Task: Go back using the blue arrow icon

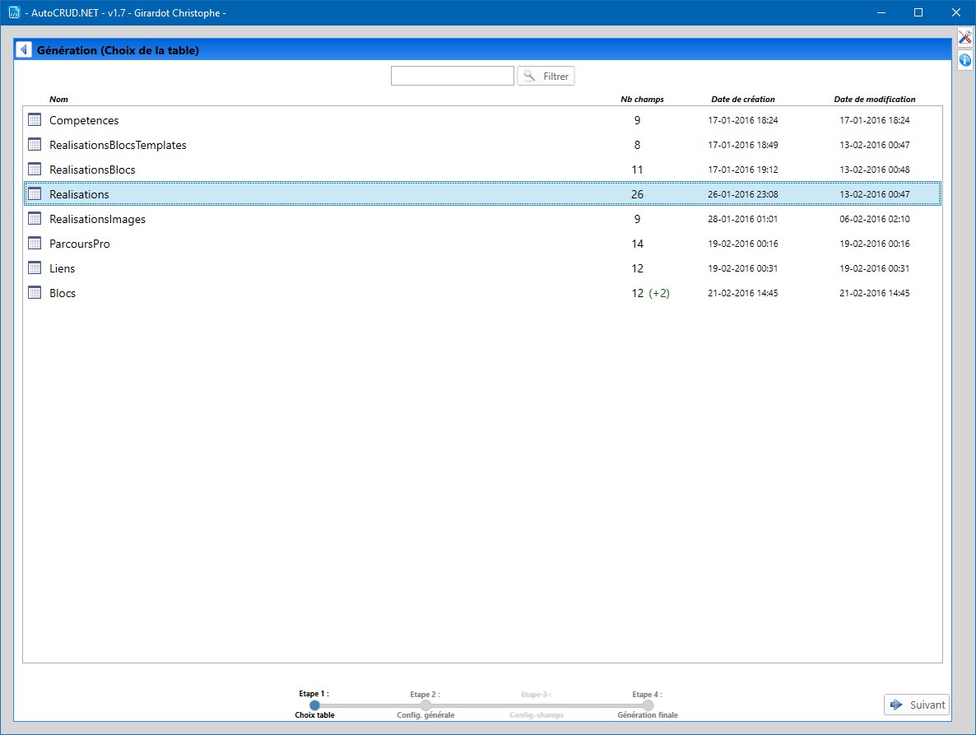Action: point(23,49)
